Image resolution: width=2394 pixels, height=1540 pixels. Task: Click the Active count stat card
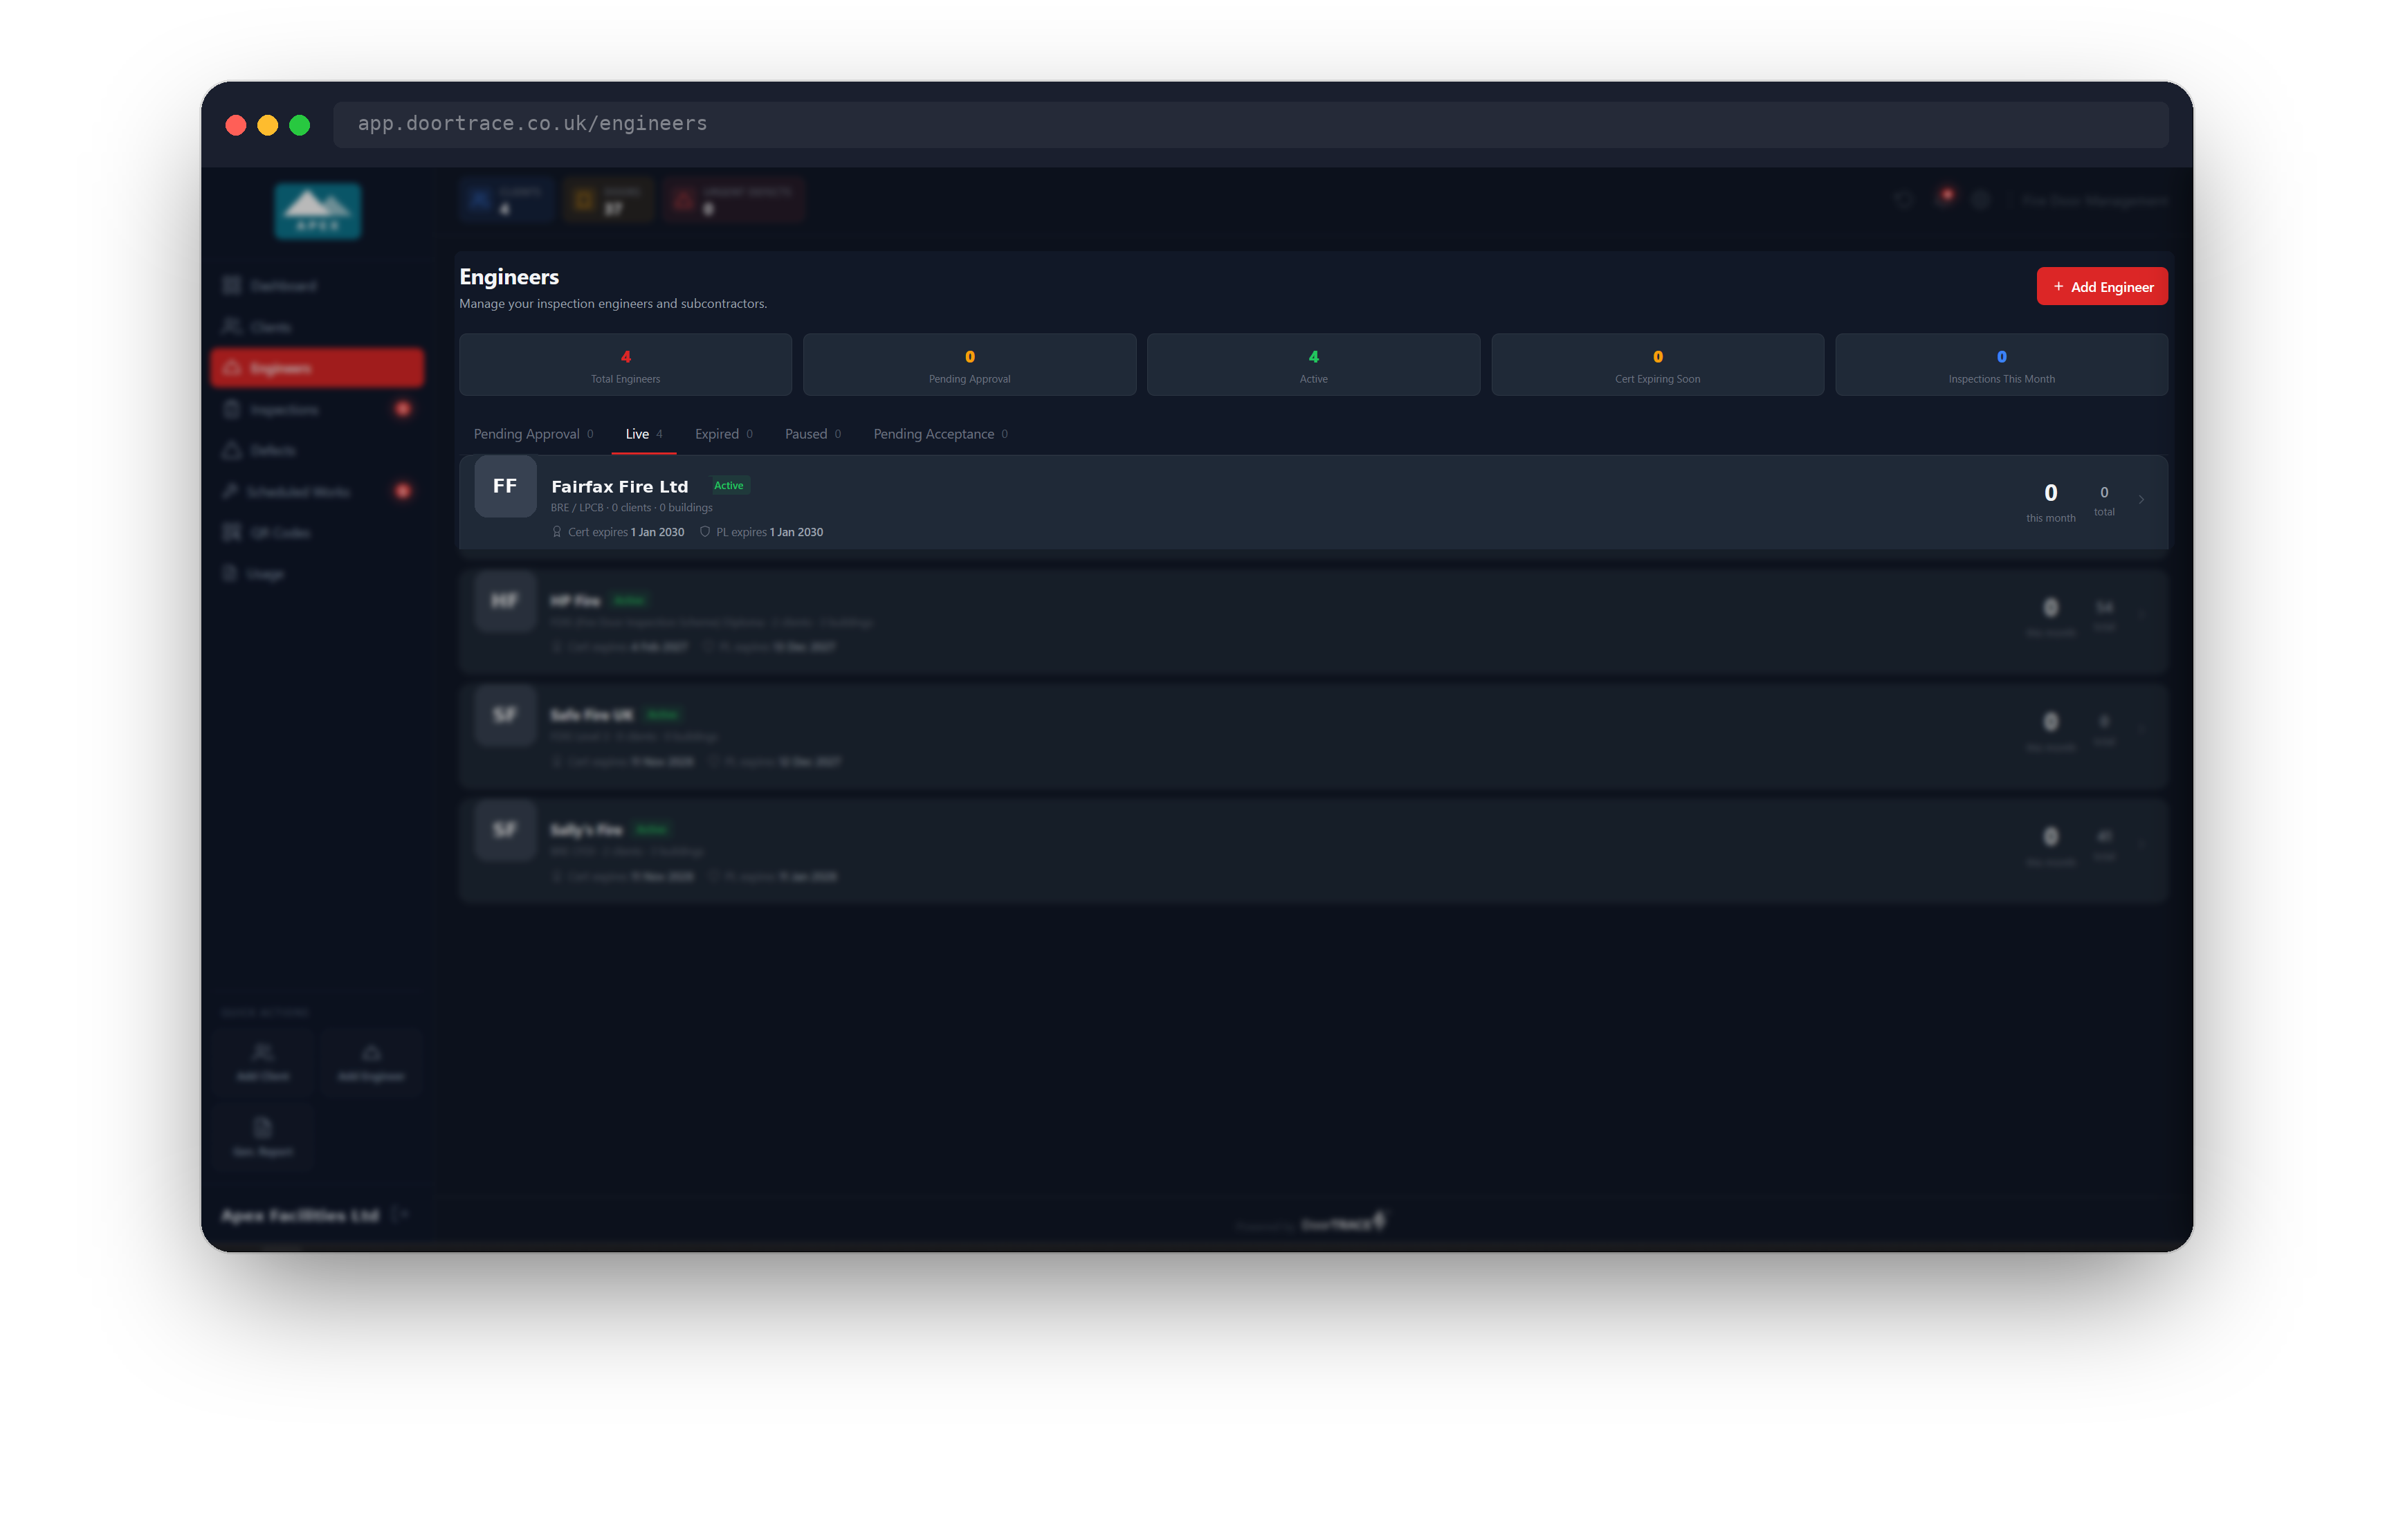coord(1313,365)
